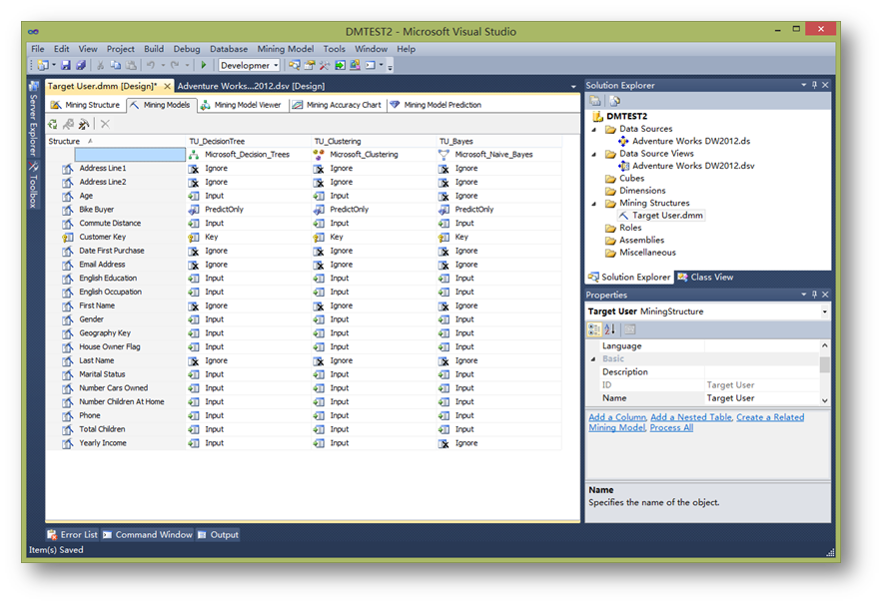This screenshot has width=883, height=605.
Task: Click the Add a Nested Table link
Action: (690, 417)
